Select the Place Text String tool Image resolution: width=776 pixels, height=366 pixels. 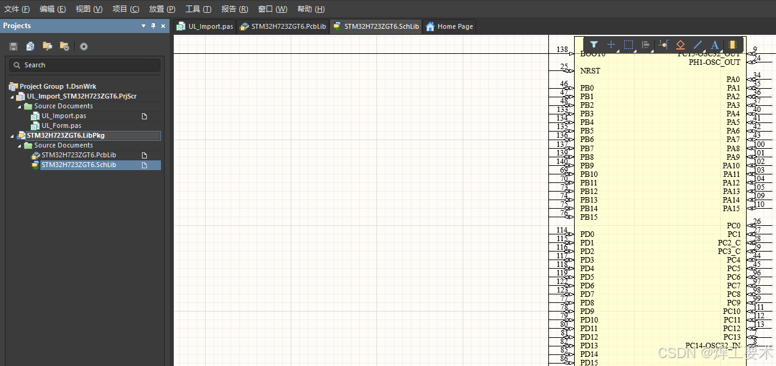(714, 45)
